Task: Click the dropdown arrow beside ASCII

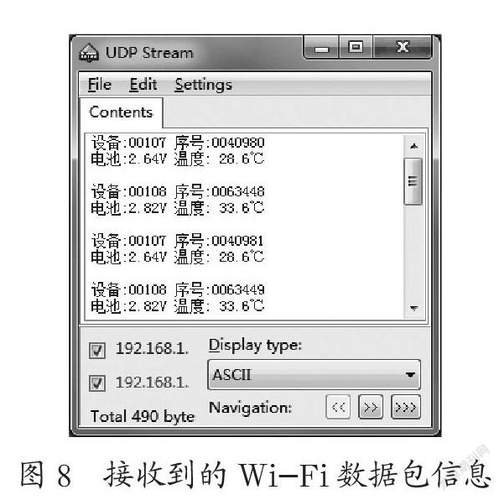Action: (x=410, y=374)
